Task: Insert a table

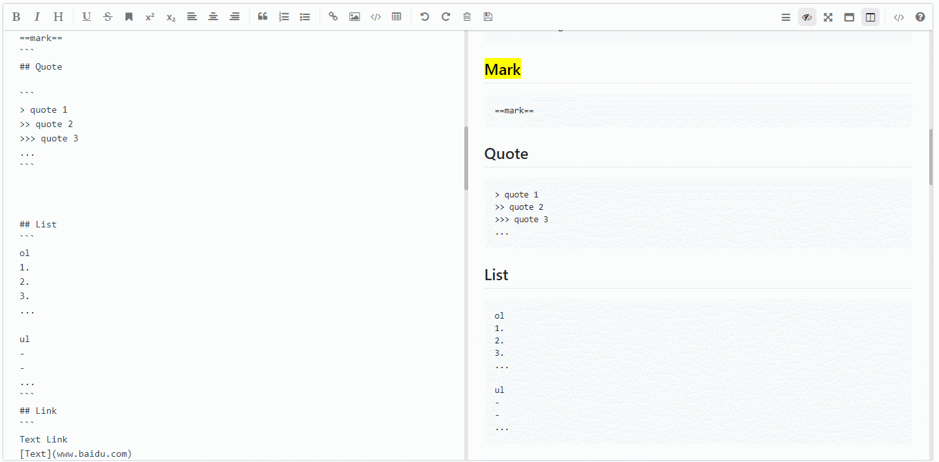Action: pyautogui.click(x=396, y=17)
